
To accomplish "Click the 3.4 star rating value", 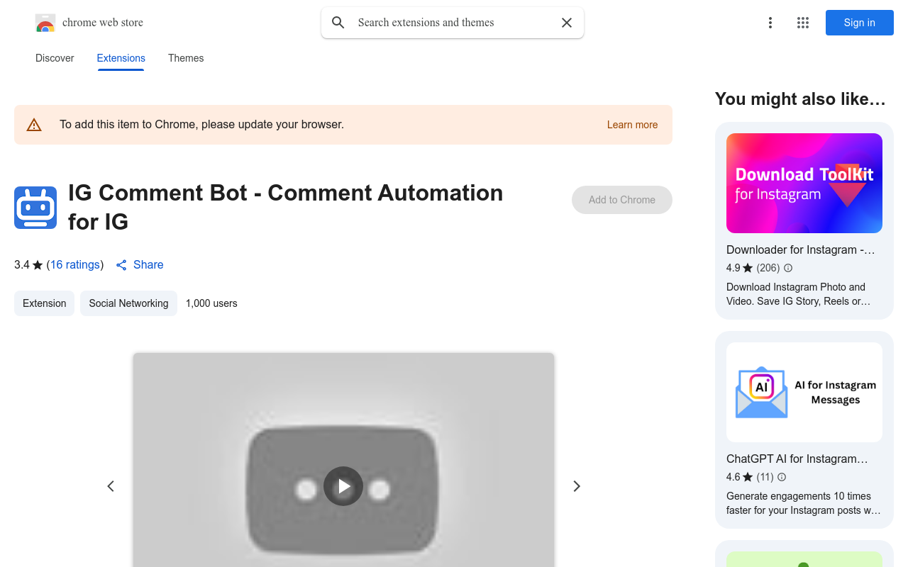I will pos(22,264).
